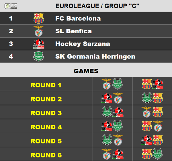172x161 pixels.
Task: Click SK Germania Herringen crest in standings
Action: [39, 56]
